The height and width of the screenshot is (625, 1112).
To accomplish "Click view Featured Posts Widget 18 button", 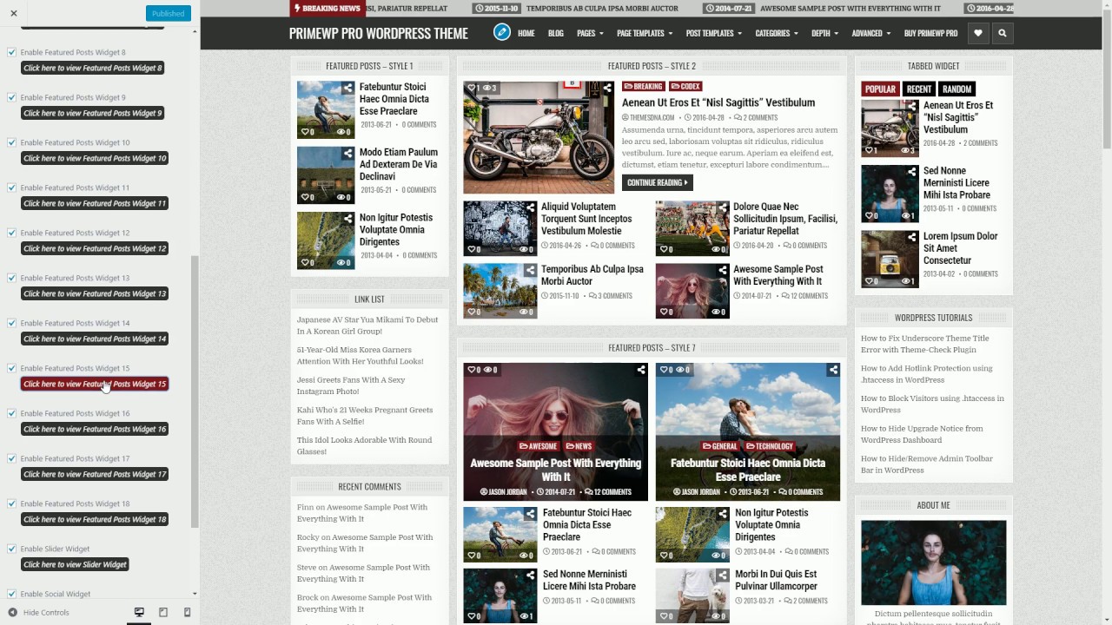I will coord(95,519).
